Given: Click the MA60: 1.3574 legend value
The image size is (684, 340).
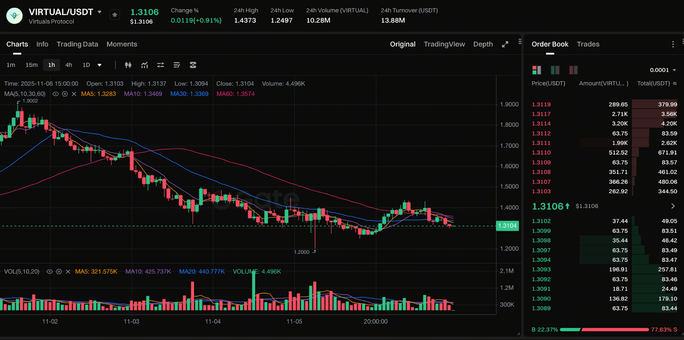Looking at the screenshot, I should pyautogui.click(x=236, y=94).
